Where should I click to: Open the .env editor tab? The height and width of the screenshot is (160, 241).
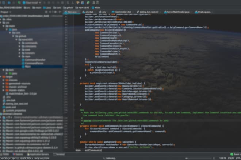(103, 12)
